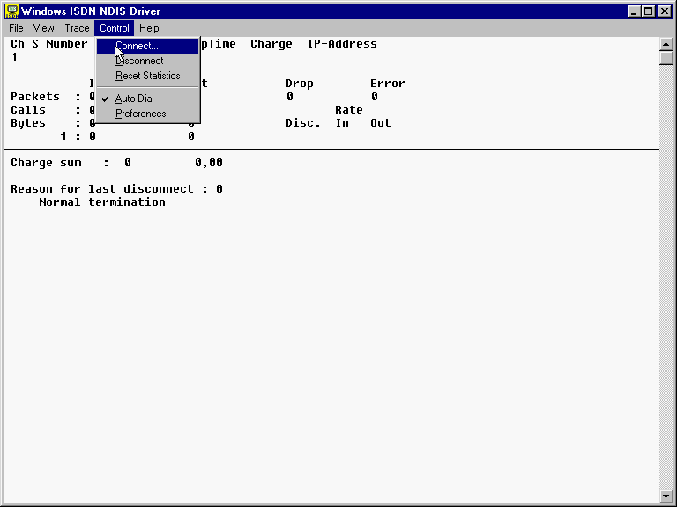Click the Error column heading
The width and height of the screenshot is (677, 507).
[387, 84]
